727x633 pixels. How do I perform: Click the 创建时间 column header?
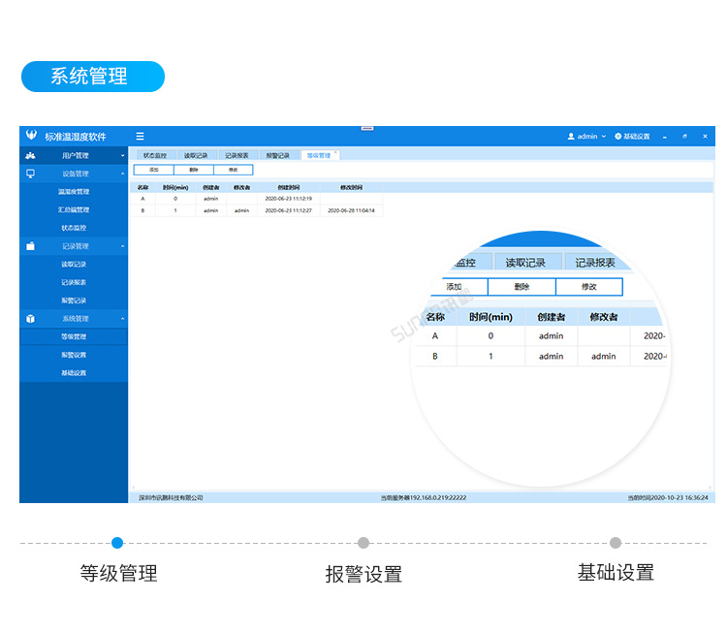tap(289, 187)
